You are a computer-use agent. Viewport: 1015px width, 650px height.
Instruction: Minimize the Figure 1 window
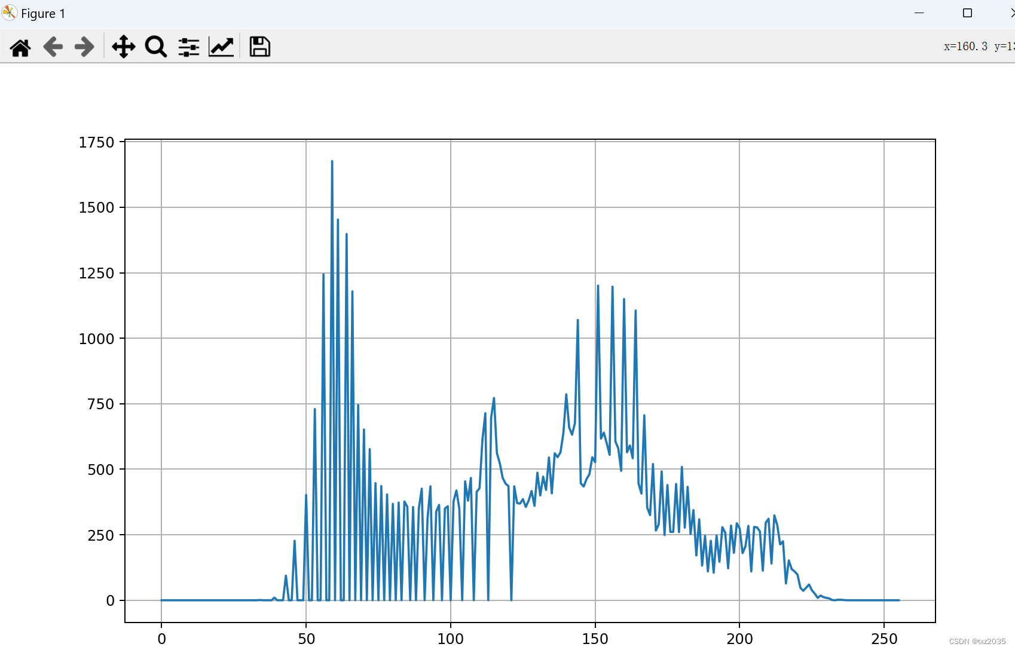[919, 13]
